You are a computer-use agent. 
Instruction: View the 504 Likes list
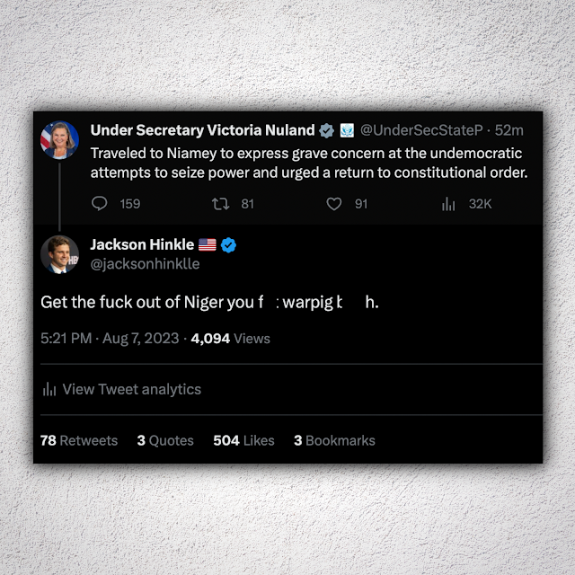[243, 440]
